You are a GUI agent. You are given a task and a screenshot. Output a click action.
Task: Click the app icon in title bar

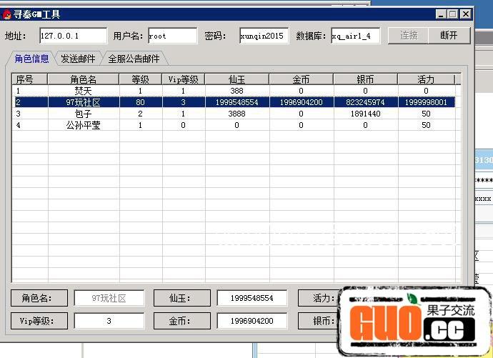tap(7, 14)
